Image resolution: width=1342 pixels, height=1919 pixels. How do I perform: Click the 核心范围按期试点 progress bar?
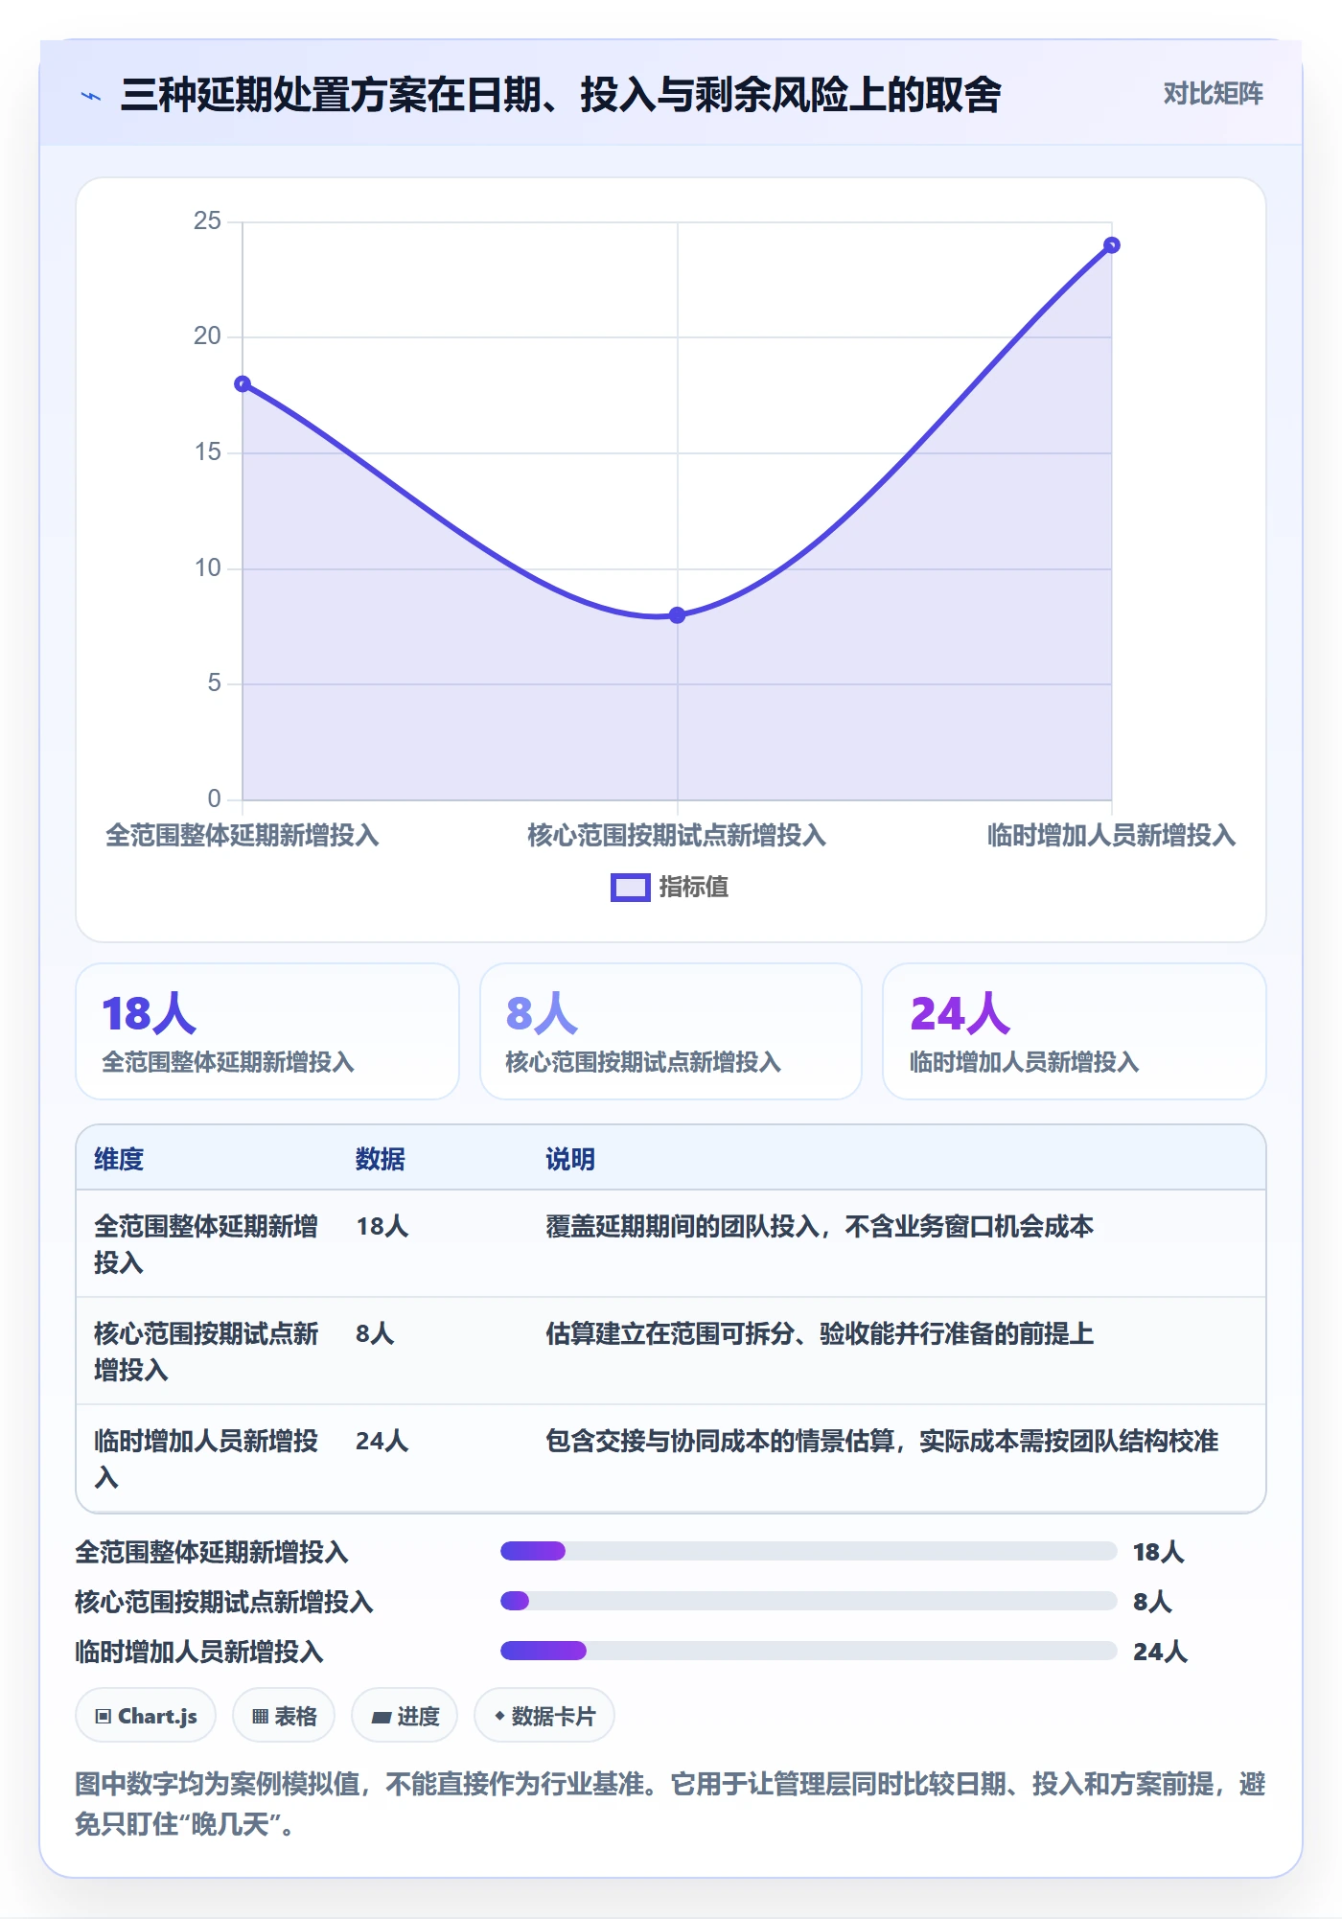point(809,1601)
